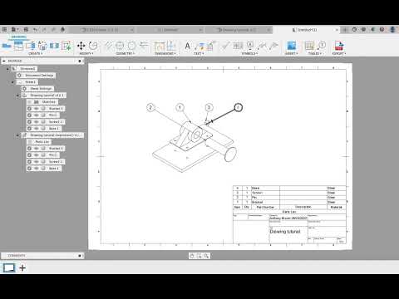Viewport: 399px width, 299px height.
Task: Select the DRAWING ribbon tab
Action: tap(19, 37)
